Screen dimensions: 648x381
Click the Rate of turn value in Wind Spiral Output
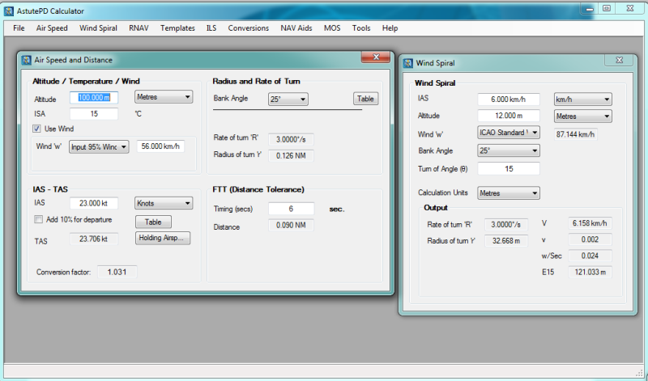tap(505, 225)
